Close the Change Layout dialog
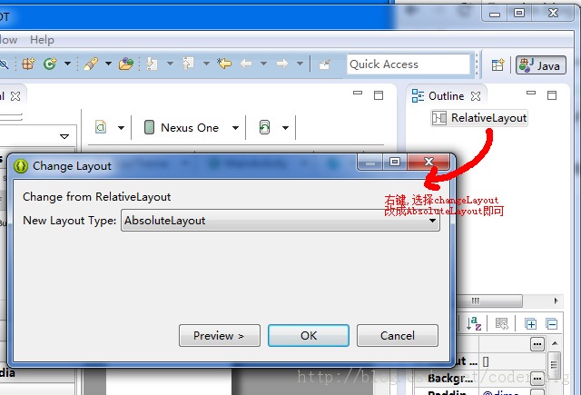Screen dimensions: 581x395 pyautogui.click(x=428, y=162)
